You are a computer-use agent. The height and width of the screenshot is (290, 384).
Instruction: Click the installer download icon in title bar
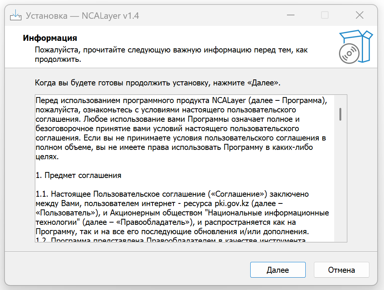[x=15, y=15]
